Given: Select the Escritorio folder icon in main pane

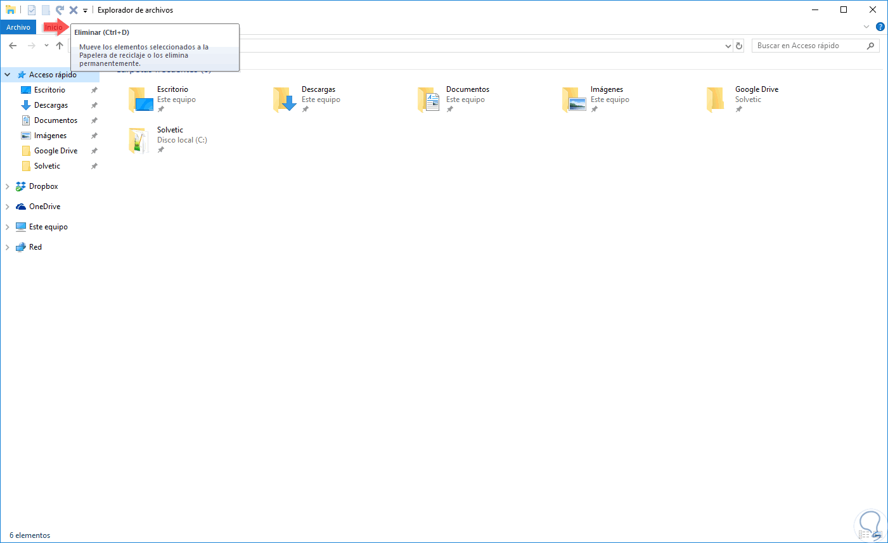Looking at the screenshot, I should pos(141,99).
